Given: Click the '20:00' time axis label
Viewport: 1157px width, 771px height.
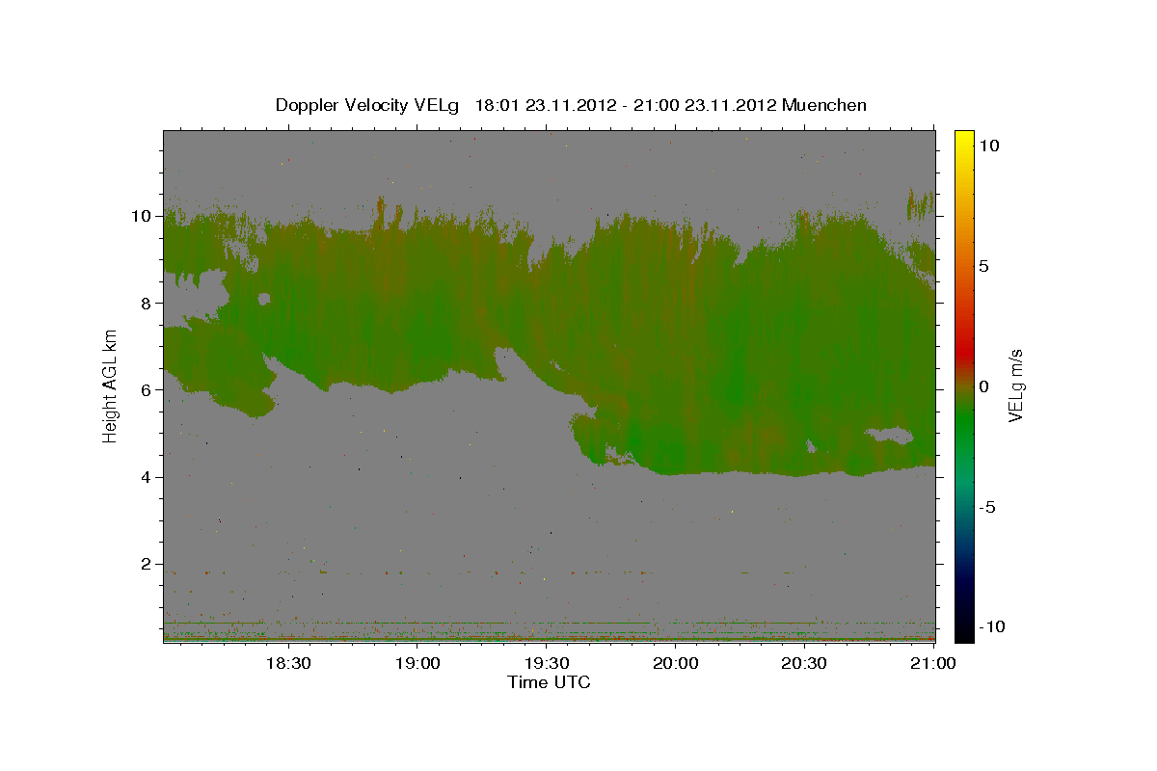Looking at the screenshot, I should pos(676,663).
